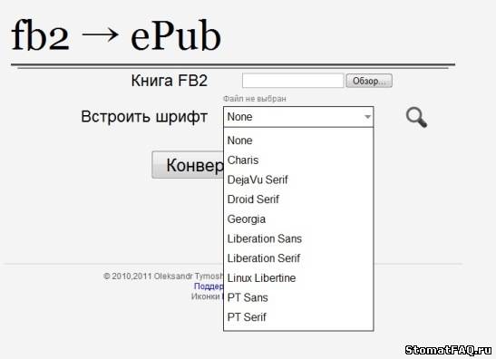Choose Liberation Sans font option

[298, 238]
